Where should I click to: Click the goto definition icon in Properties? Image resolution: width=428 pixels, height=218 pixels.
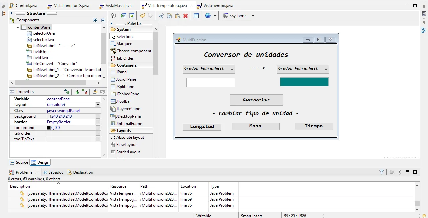pyautogui.click(x=77, y=92)
